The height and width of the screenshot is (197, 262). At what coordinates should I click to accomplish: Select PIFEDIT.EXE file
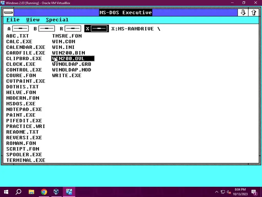tap(24, 121)
